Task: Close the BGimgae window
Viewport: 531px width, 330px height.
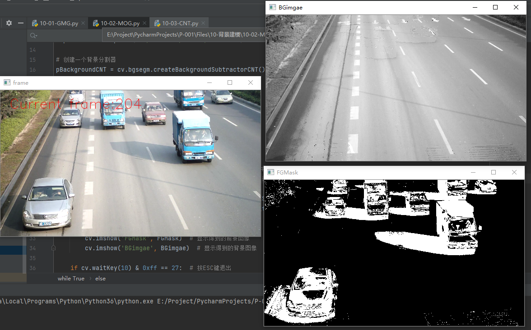Action: (516, 7)
